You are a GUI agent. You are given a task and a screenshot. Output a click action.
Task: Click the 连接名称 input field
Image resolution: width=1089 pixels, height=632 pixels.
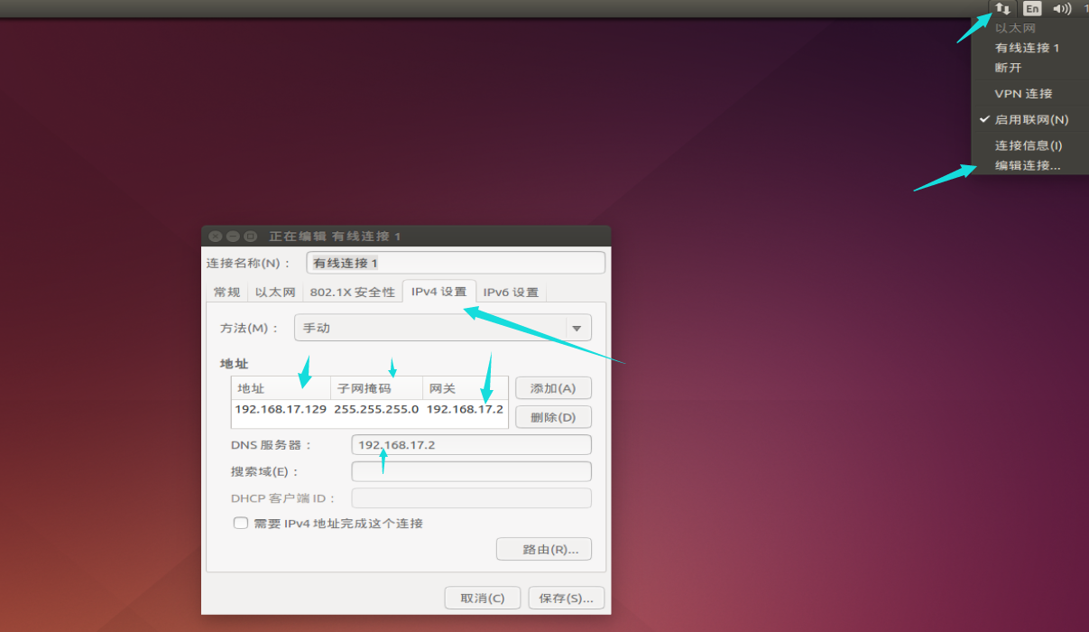pos(456,263)
